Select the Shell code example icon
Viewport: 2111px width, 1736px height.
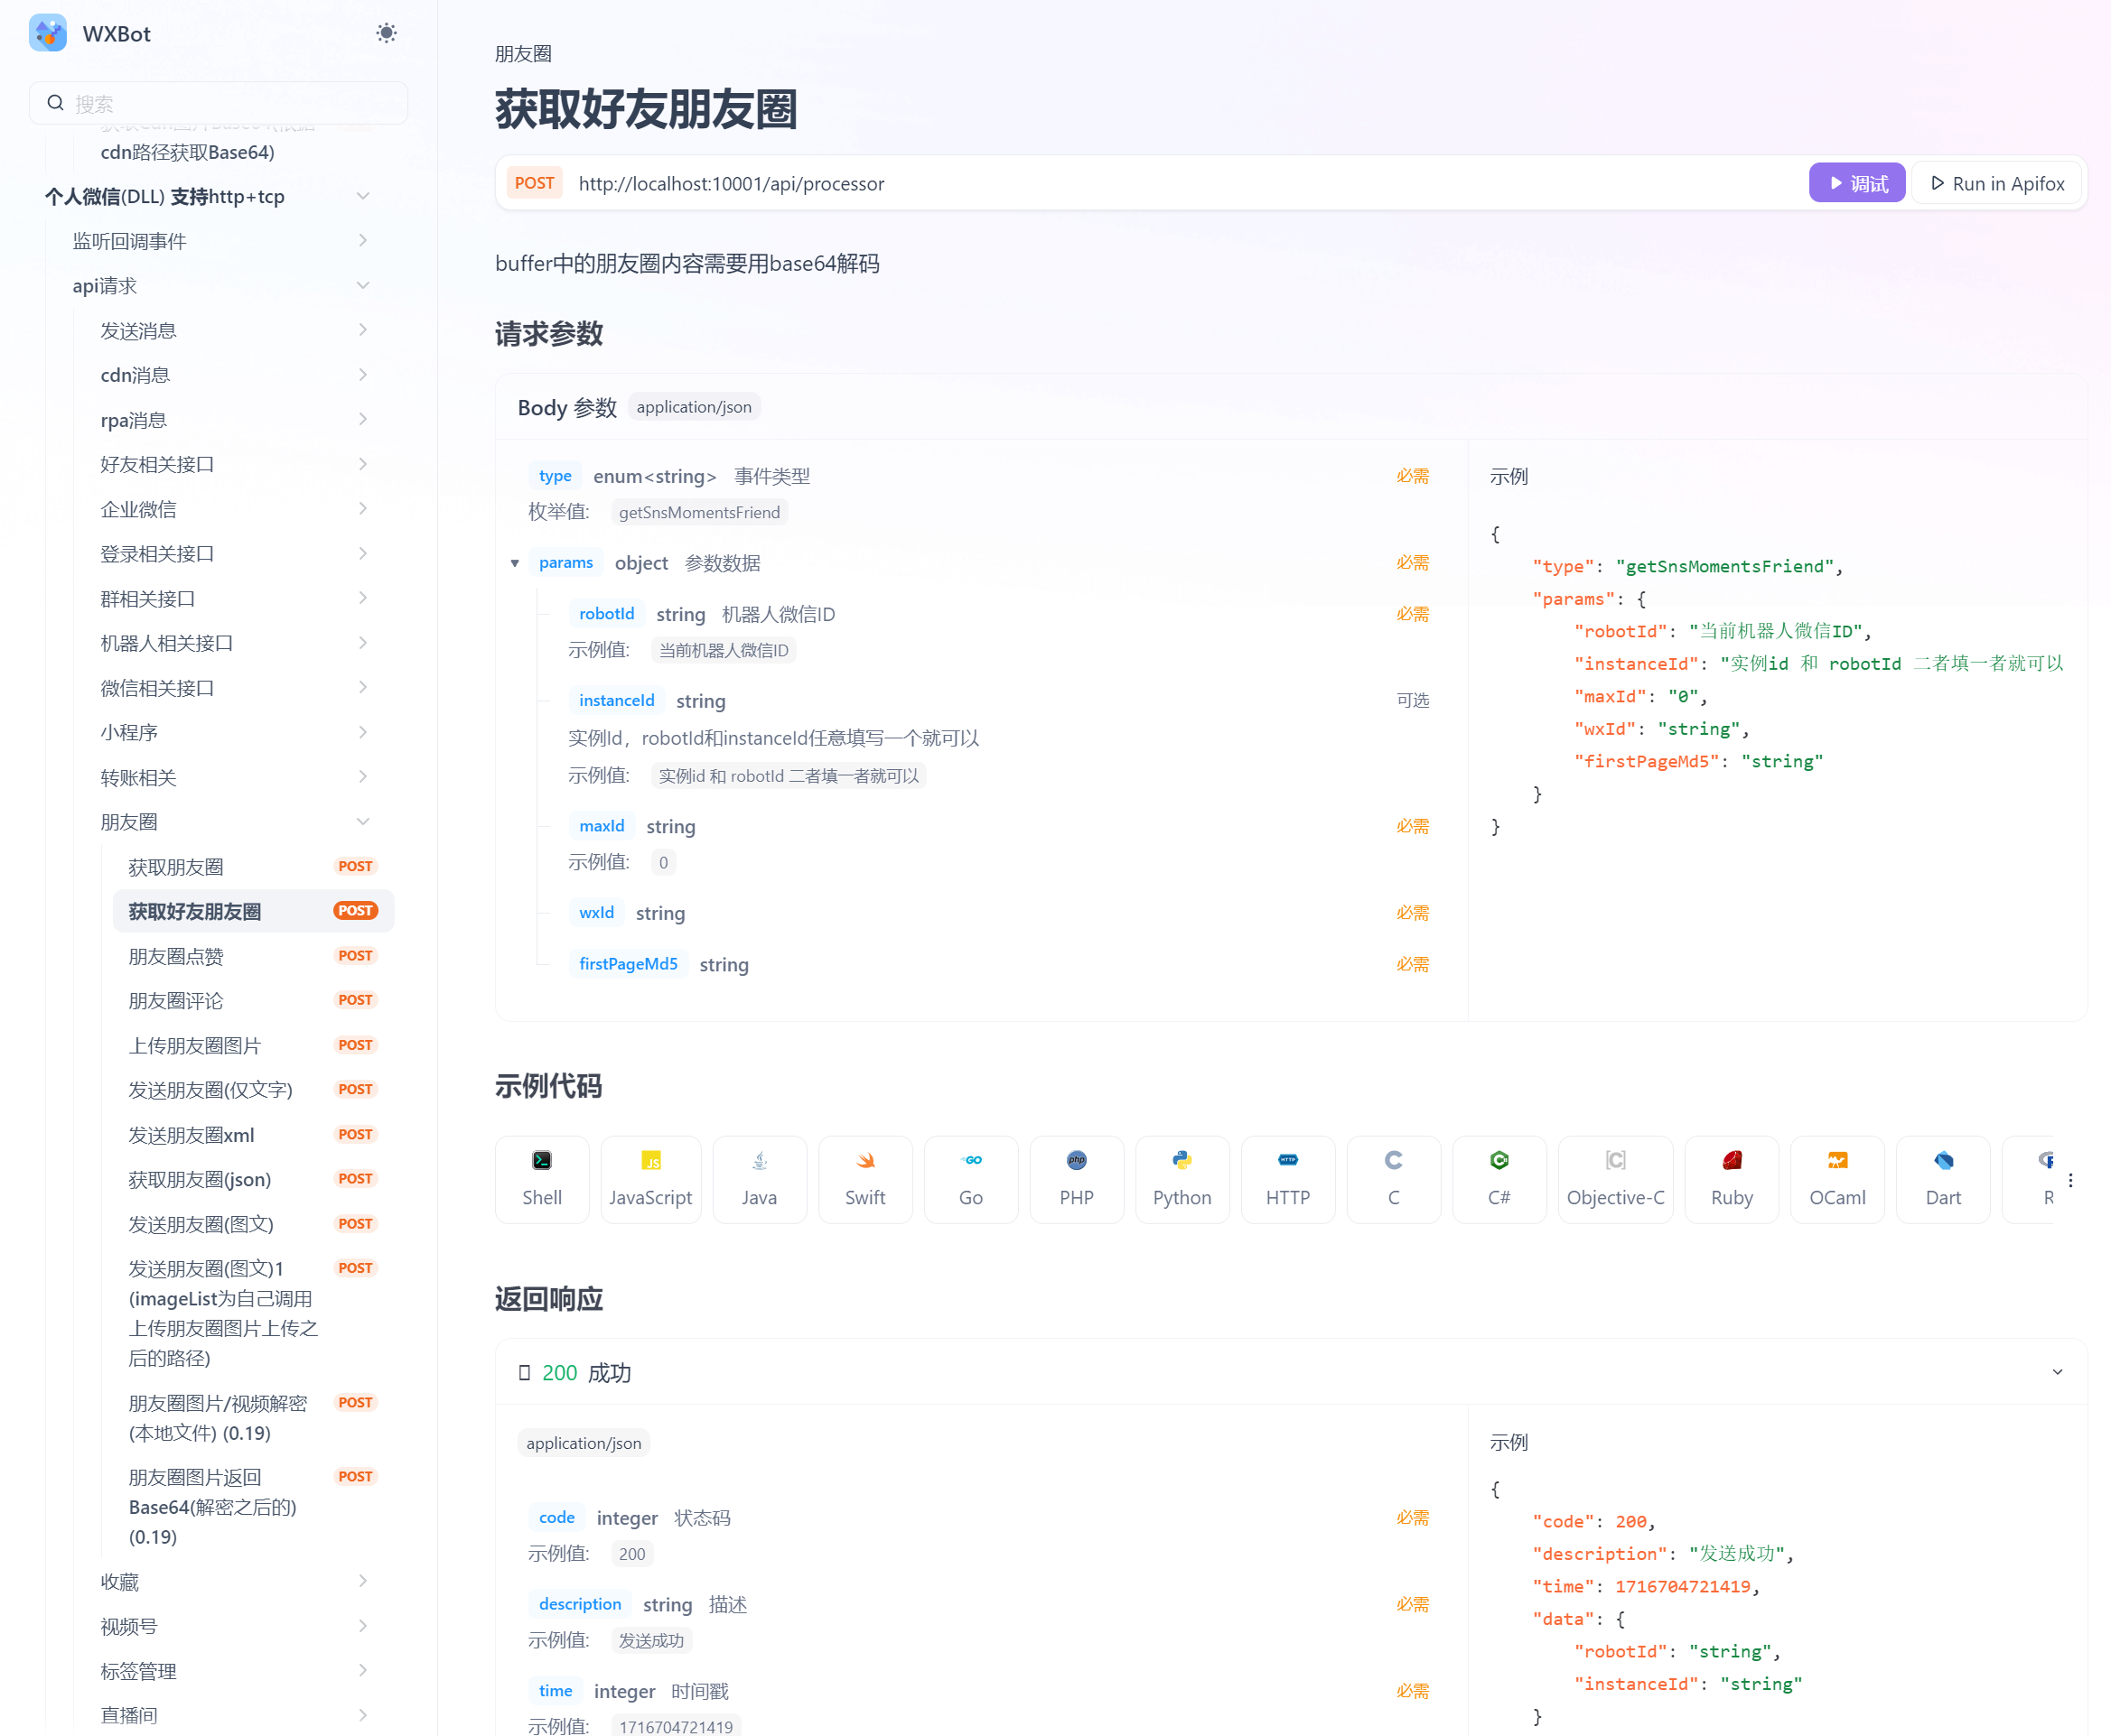click(541, 1179)
